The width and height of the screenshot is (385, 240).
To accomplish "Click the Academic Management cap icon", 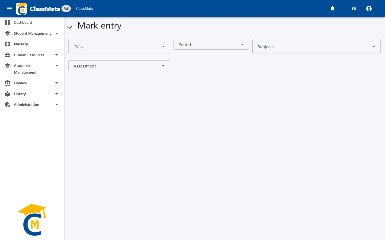I will 7,66.
